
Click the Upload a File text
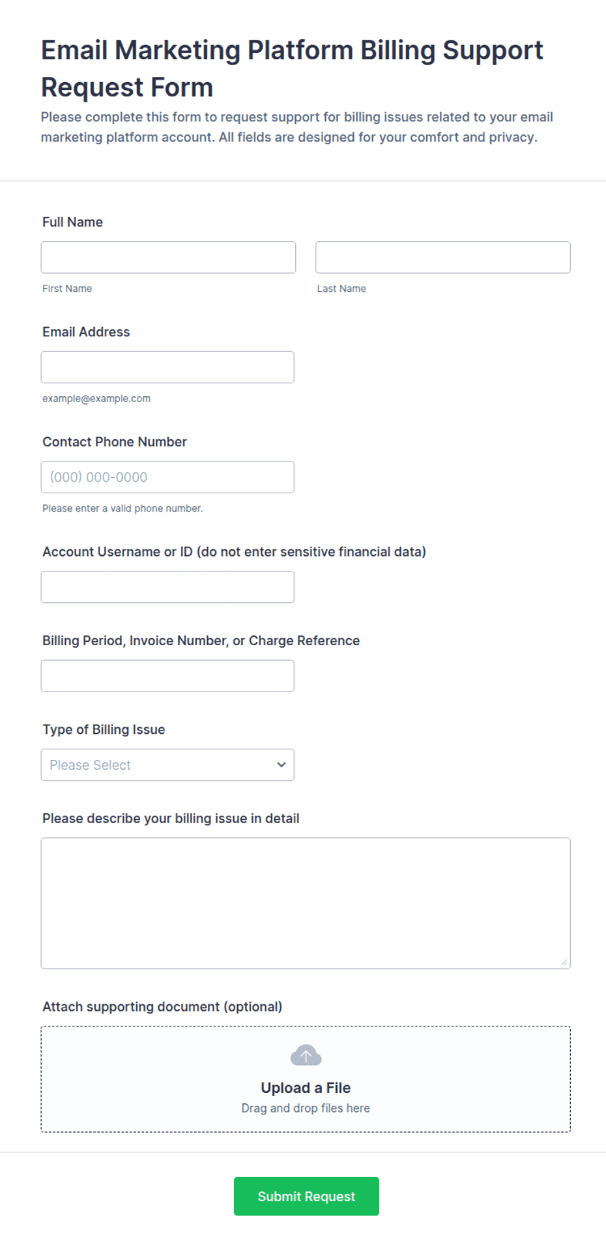click(306, 1088)
